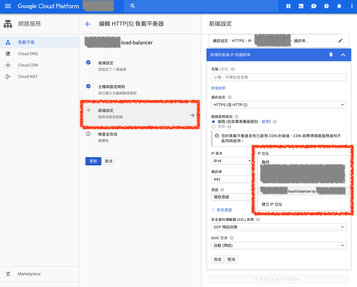Click the 完成 button
This screenshot has height=287, width=357.
pyautogui.click(x=217, y=259)
